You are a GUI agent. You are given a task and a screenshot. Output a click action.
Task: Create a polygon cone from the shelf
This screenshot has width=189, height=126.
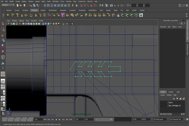click(22, 15)
